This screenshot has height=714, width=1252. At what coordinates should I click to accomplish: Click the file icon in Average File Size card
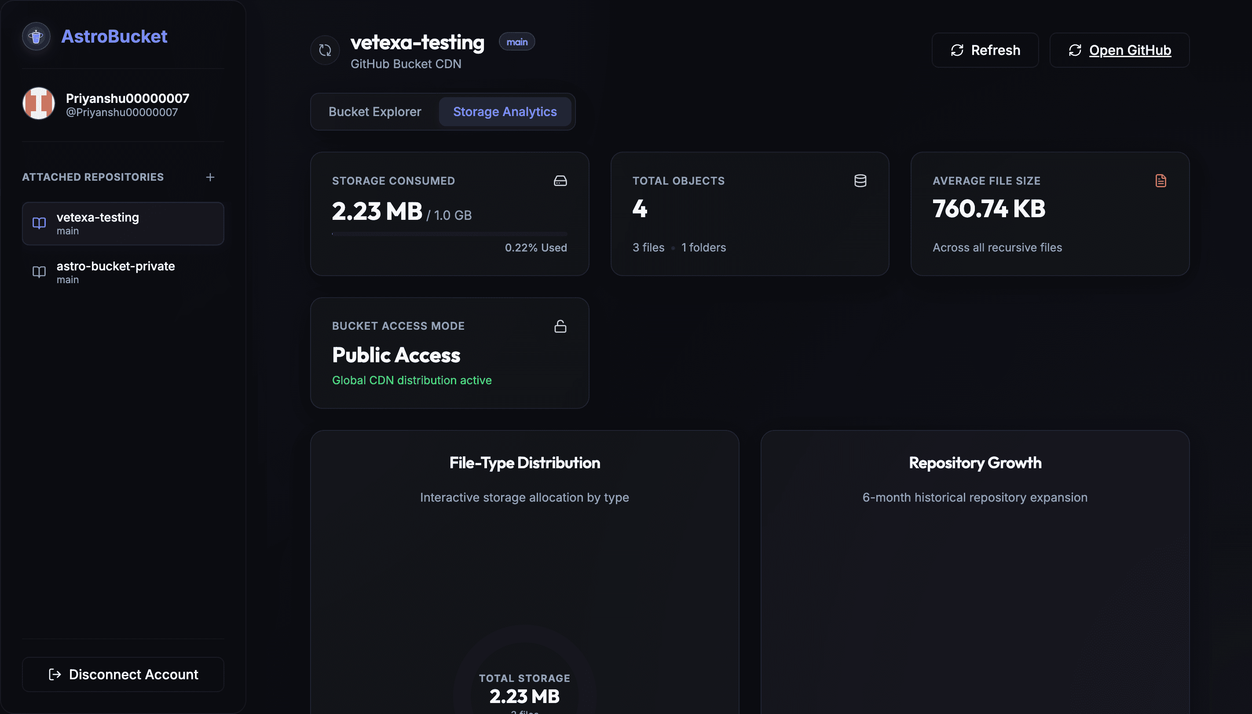point(1160,180)
